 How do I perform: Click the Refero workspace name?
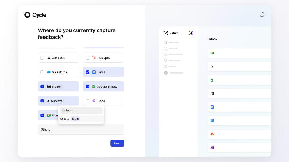pyautogui.click(x=174, y=33)
